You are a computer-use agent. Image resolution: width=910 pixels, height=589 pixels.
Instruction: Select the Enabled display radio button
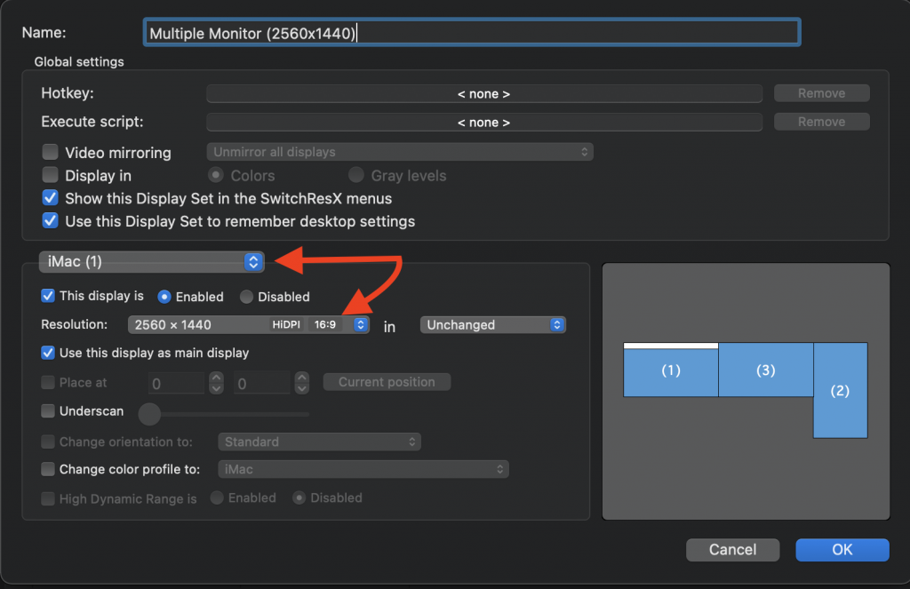point(164,297)
